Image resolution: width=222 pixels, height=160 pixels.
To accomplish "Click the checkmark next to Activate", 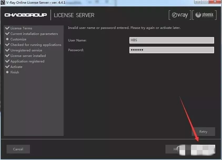I will [x=7, y=67].
